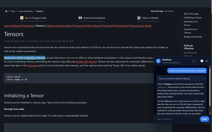Follow the Bridge with NumPy inline link

[86, 62]
